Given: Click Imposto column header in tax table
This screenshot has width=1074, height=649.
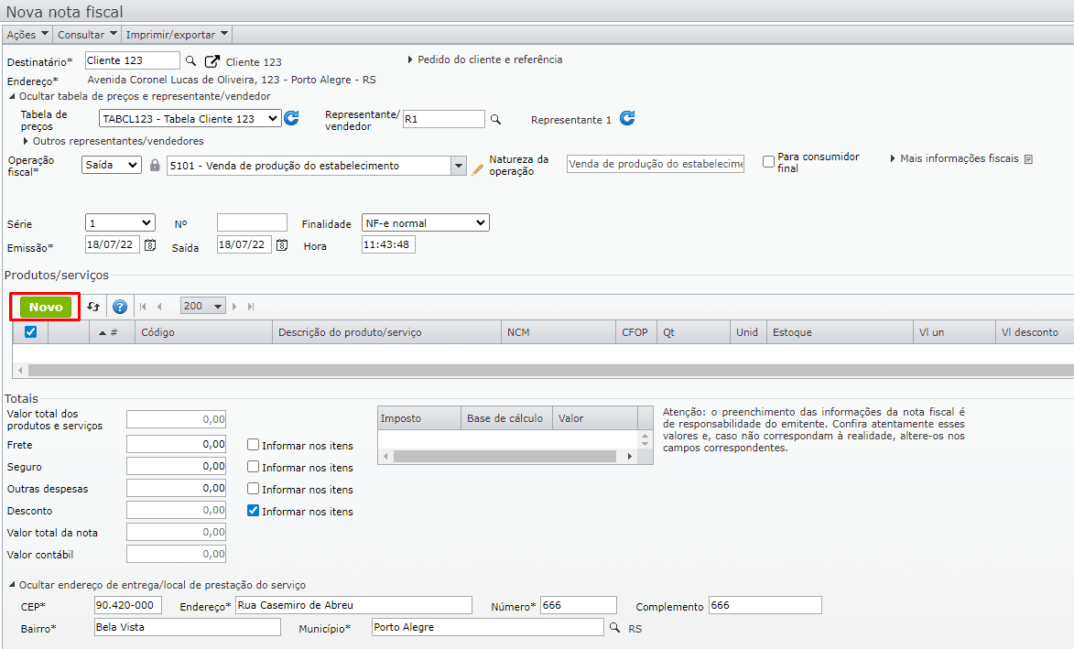Looking at the screenshot, I should 419,418.
